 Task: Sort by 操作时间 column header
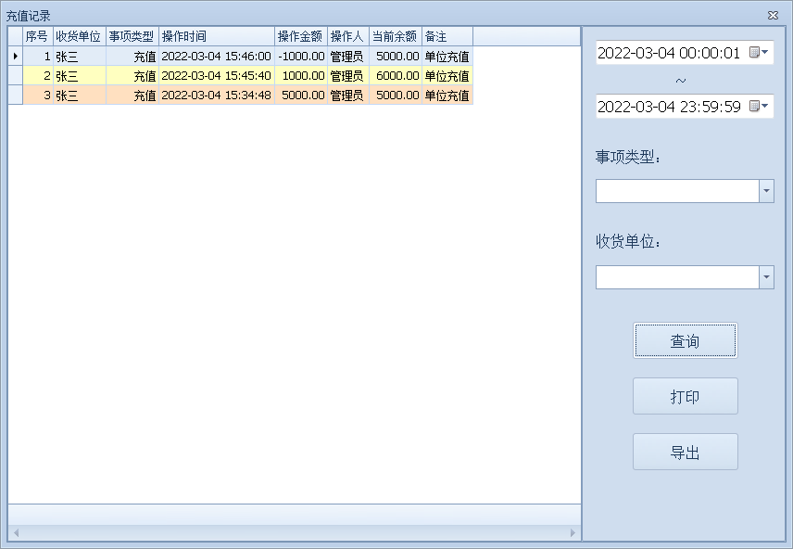[216, 36]
